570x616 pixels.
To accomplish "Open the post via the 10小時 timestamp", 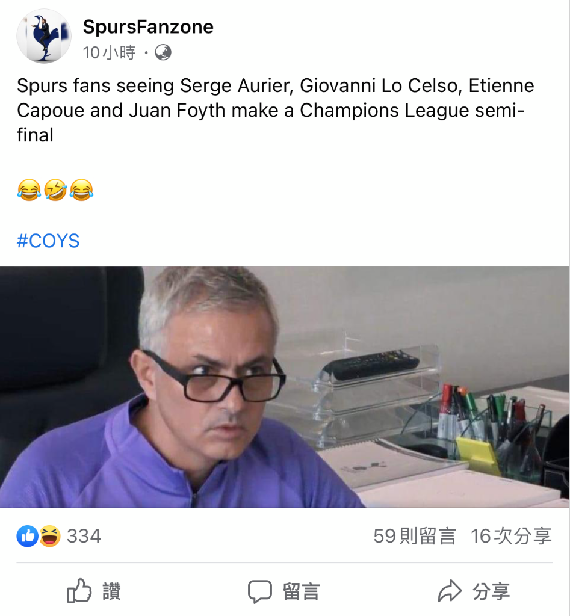I will pyautogui.click(x=109, y=53).
